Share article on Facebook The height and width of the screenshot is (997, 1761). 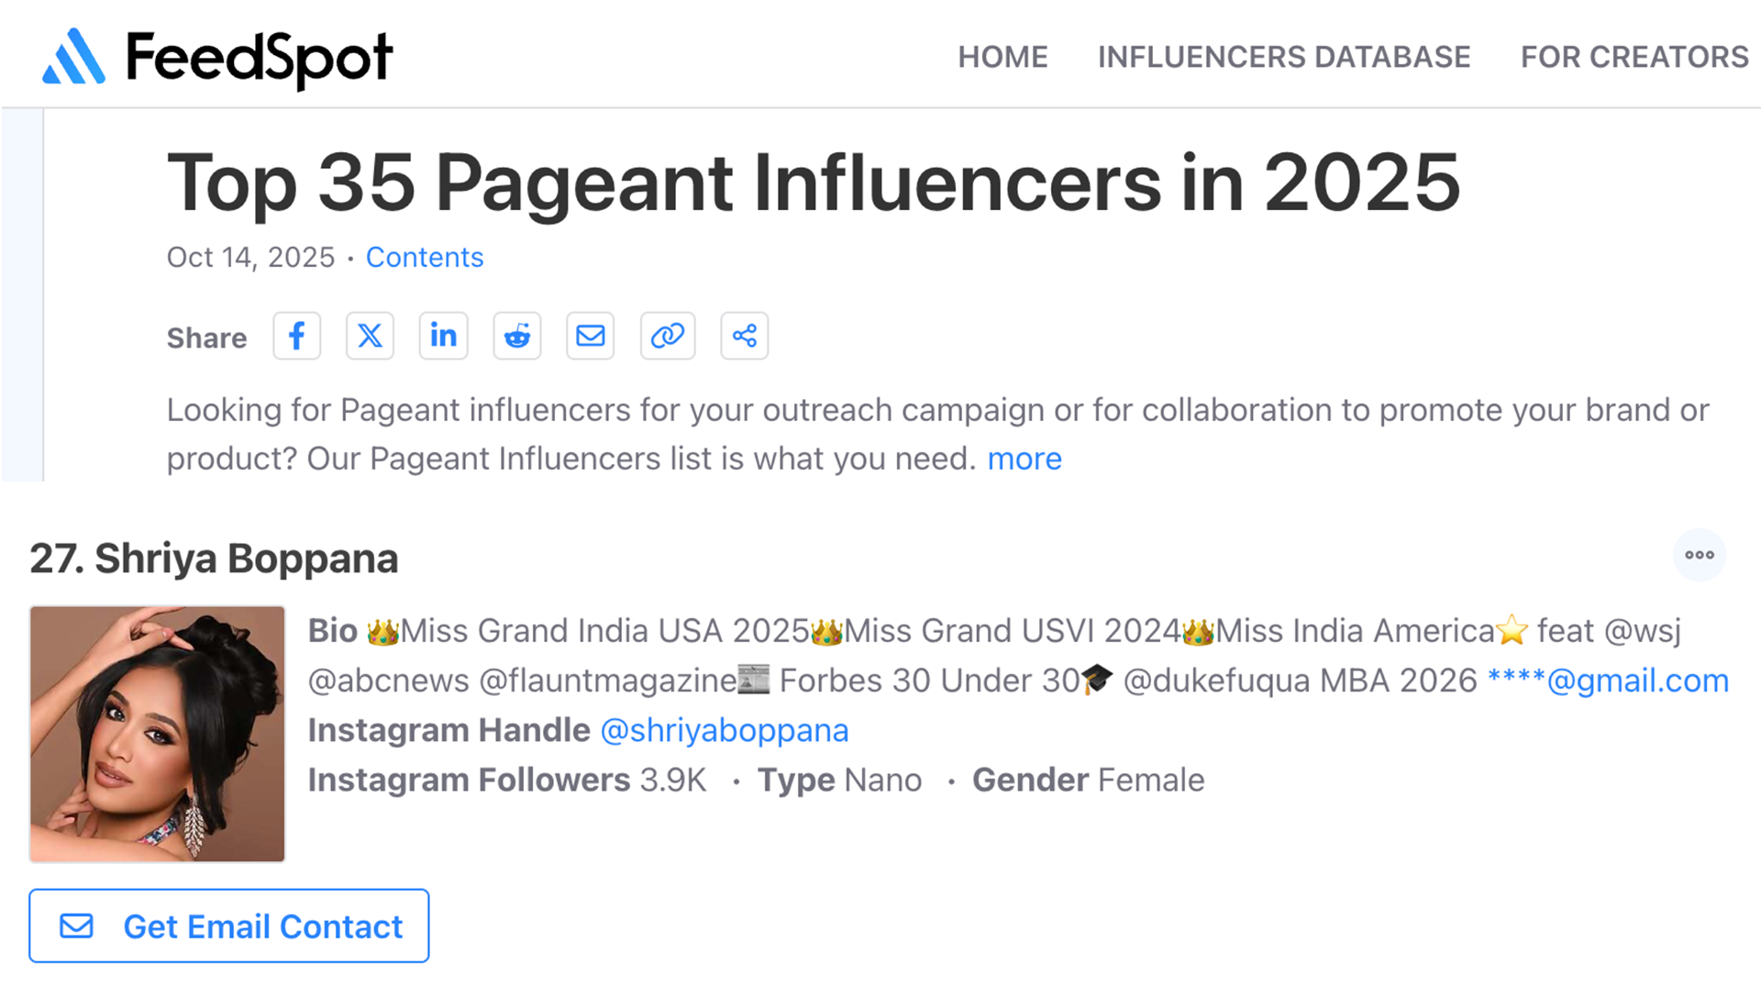coord(296,336)
